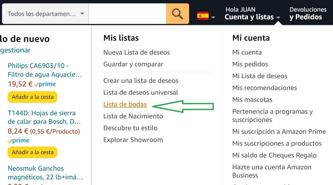Open Mis suscripciones a productos
Viewport: 333px width, 185px height.
pyautogui.click(x=277, y=143)
